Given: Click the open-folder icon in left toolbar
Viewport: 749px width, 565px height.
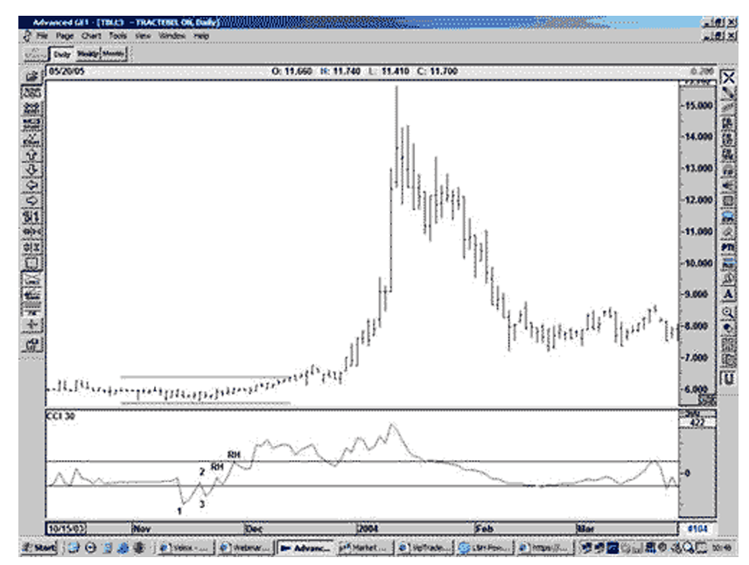Looking at the screenshot, I should [x=31, y=76].
